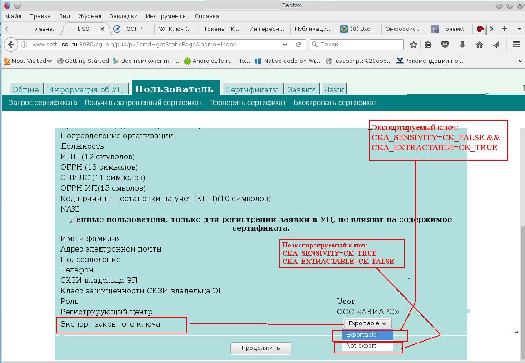
Task: Reload the page with the refresh icon
Action: coord(299,45)
